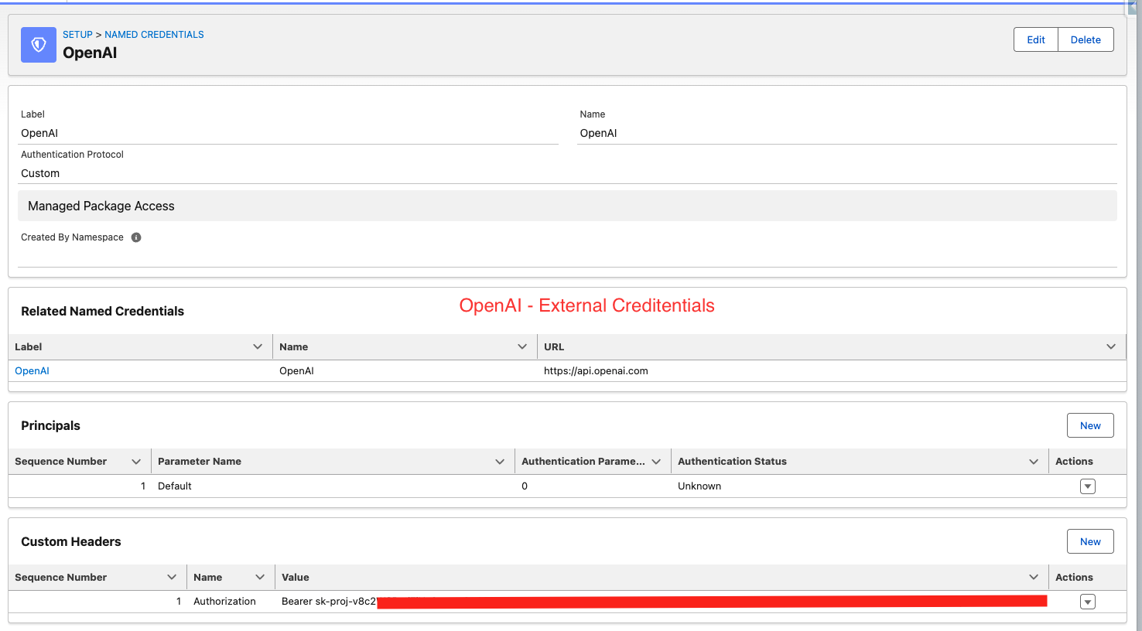The height and width of the screenshot is (631, 1142).
Task: Open Label column menu in Related Named Credentials
Action: pos(258,346)
